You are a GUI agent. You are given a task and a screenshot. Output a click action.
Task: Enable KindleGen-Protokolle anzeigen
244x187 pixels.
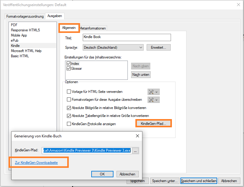[x=69, y=124]
